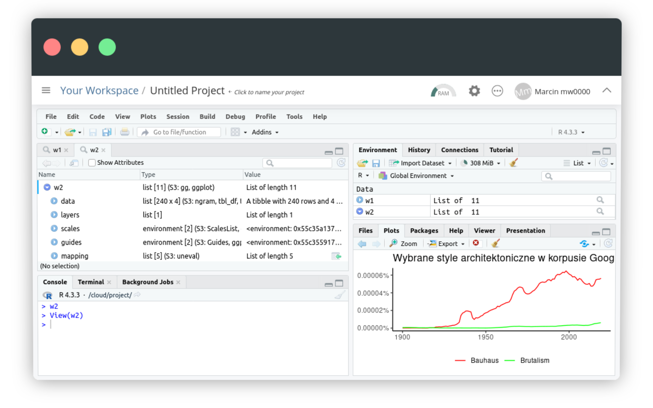This screenshot has width=653, height=408.
Task: Click the save all documents icon
Action: coord(107,132)
